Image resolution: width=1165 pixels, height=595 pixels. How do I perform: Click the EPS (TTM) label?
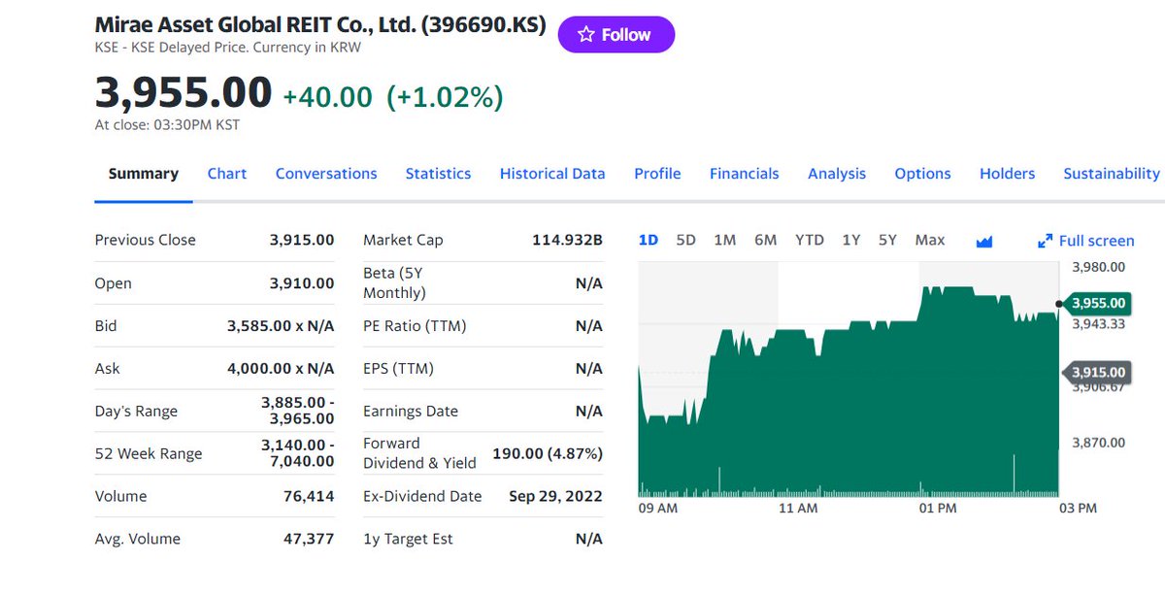click(x=398, y=369)
